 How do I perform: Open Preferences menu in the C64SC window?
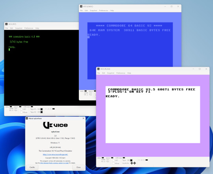tap(103, 11)
